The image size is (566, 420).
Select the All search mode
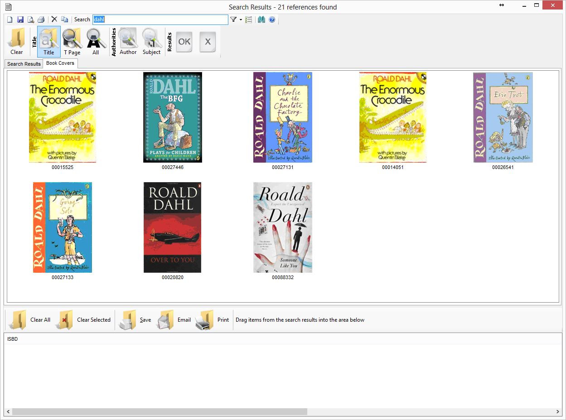pos(96,42)
